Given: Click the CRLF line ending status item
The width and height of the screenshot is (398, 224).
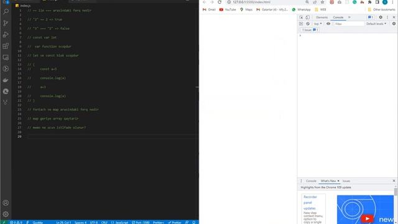Looking at the screenshot, I should click(x=104, y=222).
